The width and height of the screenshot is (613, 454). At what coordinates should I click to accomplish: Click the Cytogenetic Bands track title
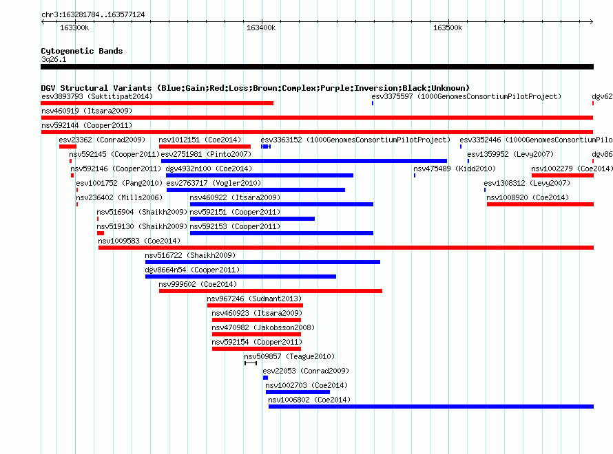point(82,51)
